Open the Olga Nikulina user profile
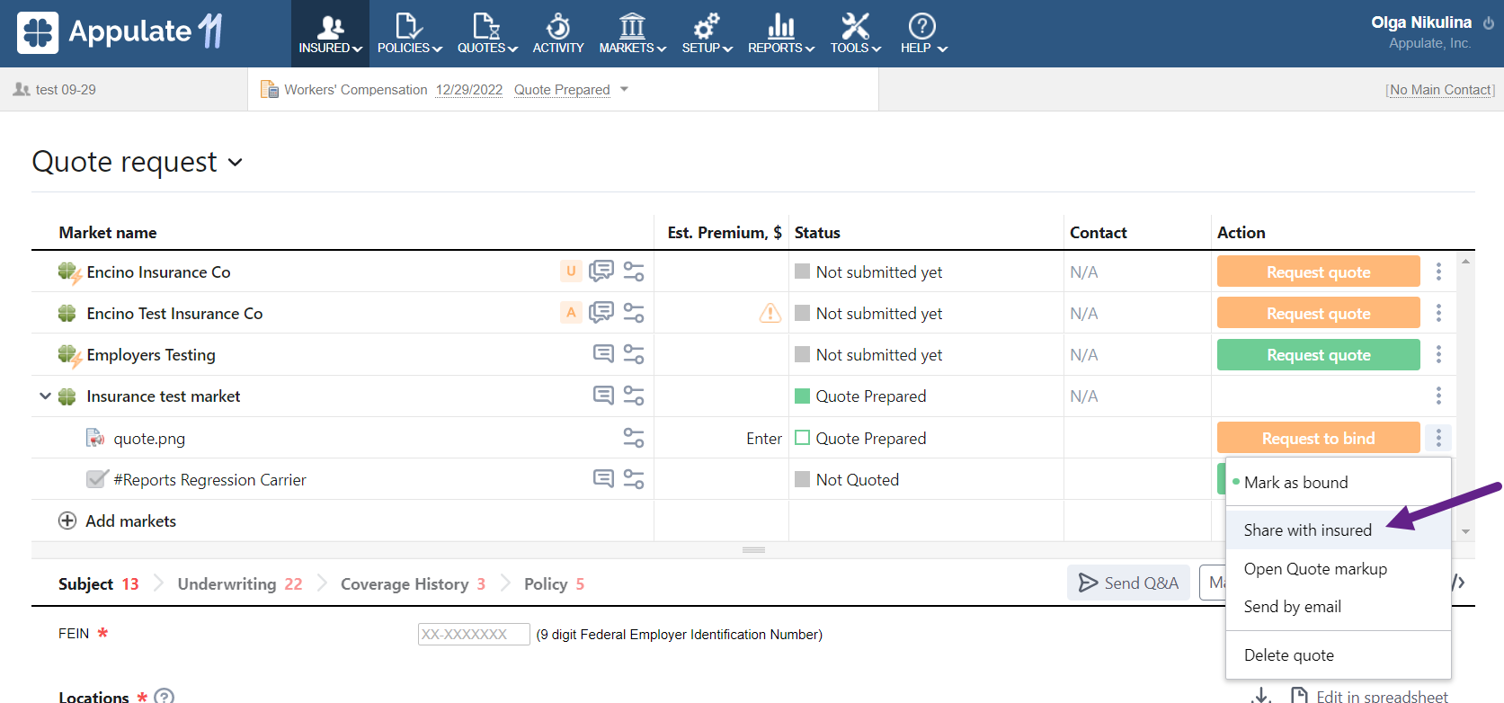The height and width of the screenshot is (703, 1504). coord(1421,22)
